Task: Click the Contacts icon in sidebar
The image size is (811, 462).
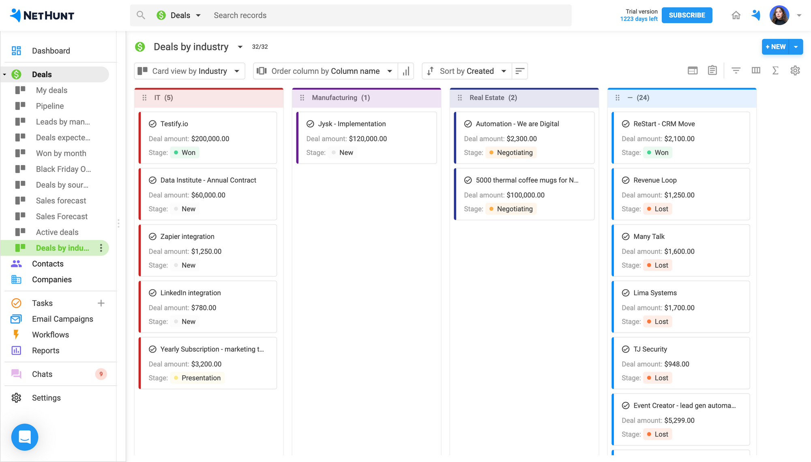Action: pyautogui.click(x=16, y=263)
